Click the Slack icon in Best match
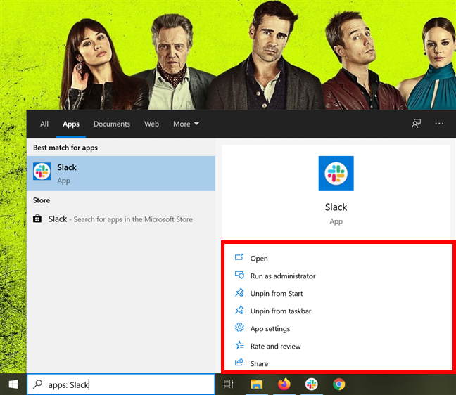The width and height of the screenshot is (456, 395). click(x=42, y=171)
